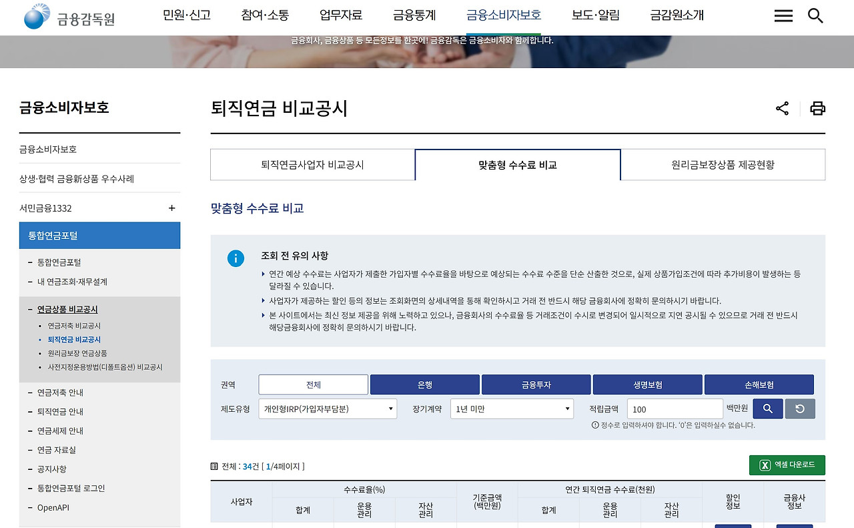Screen dimensions: 854x528
Task: Click the info icon in the notice box
Action: click(236, 259)
